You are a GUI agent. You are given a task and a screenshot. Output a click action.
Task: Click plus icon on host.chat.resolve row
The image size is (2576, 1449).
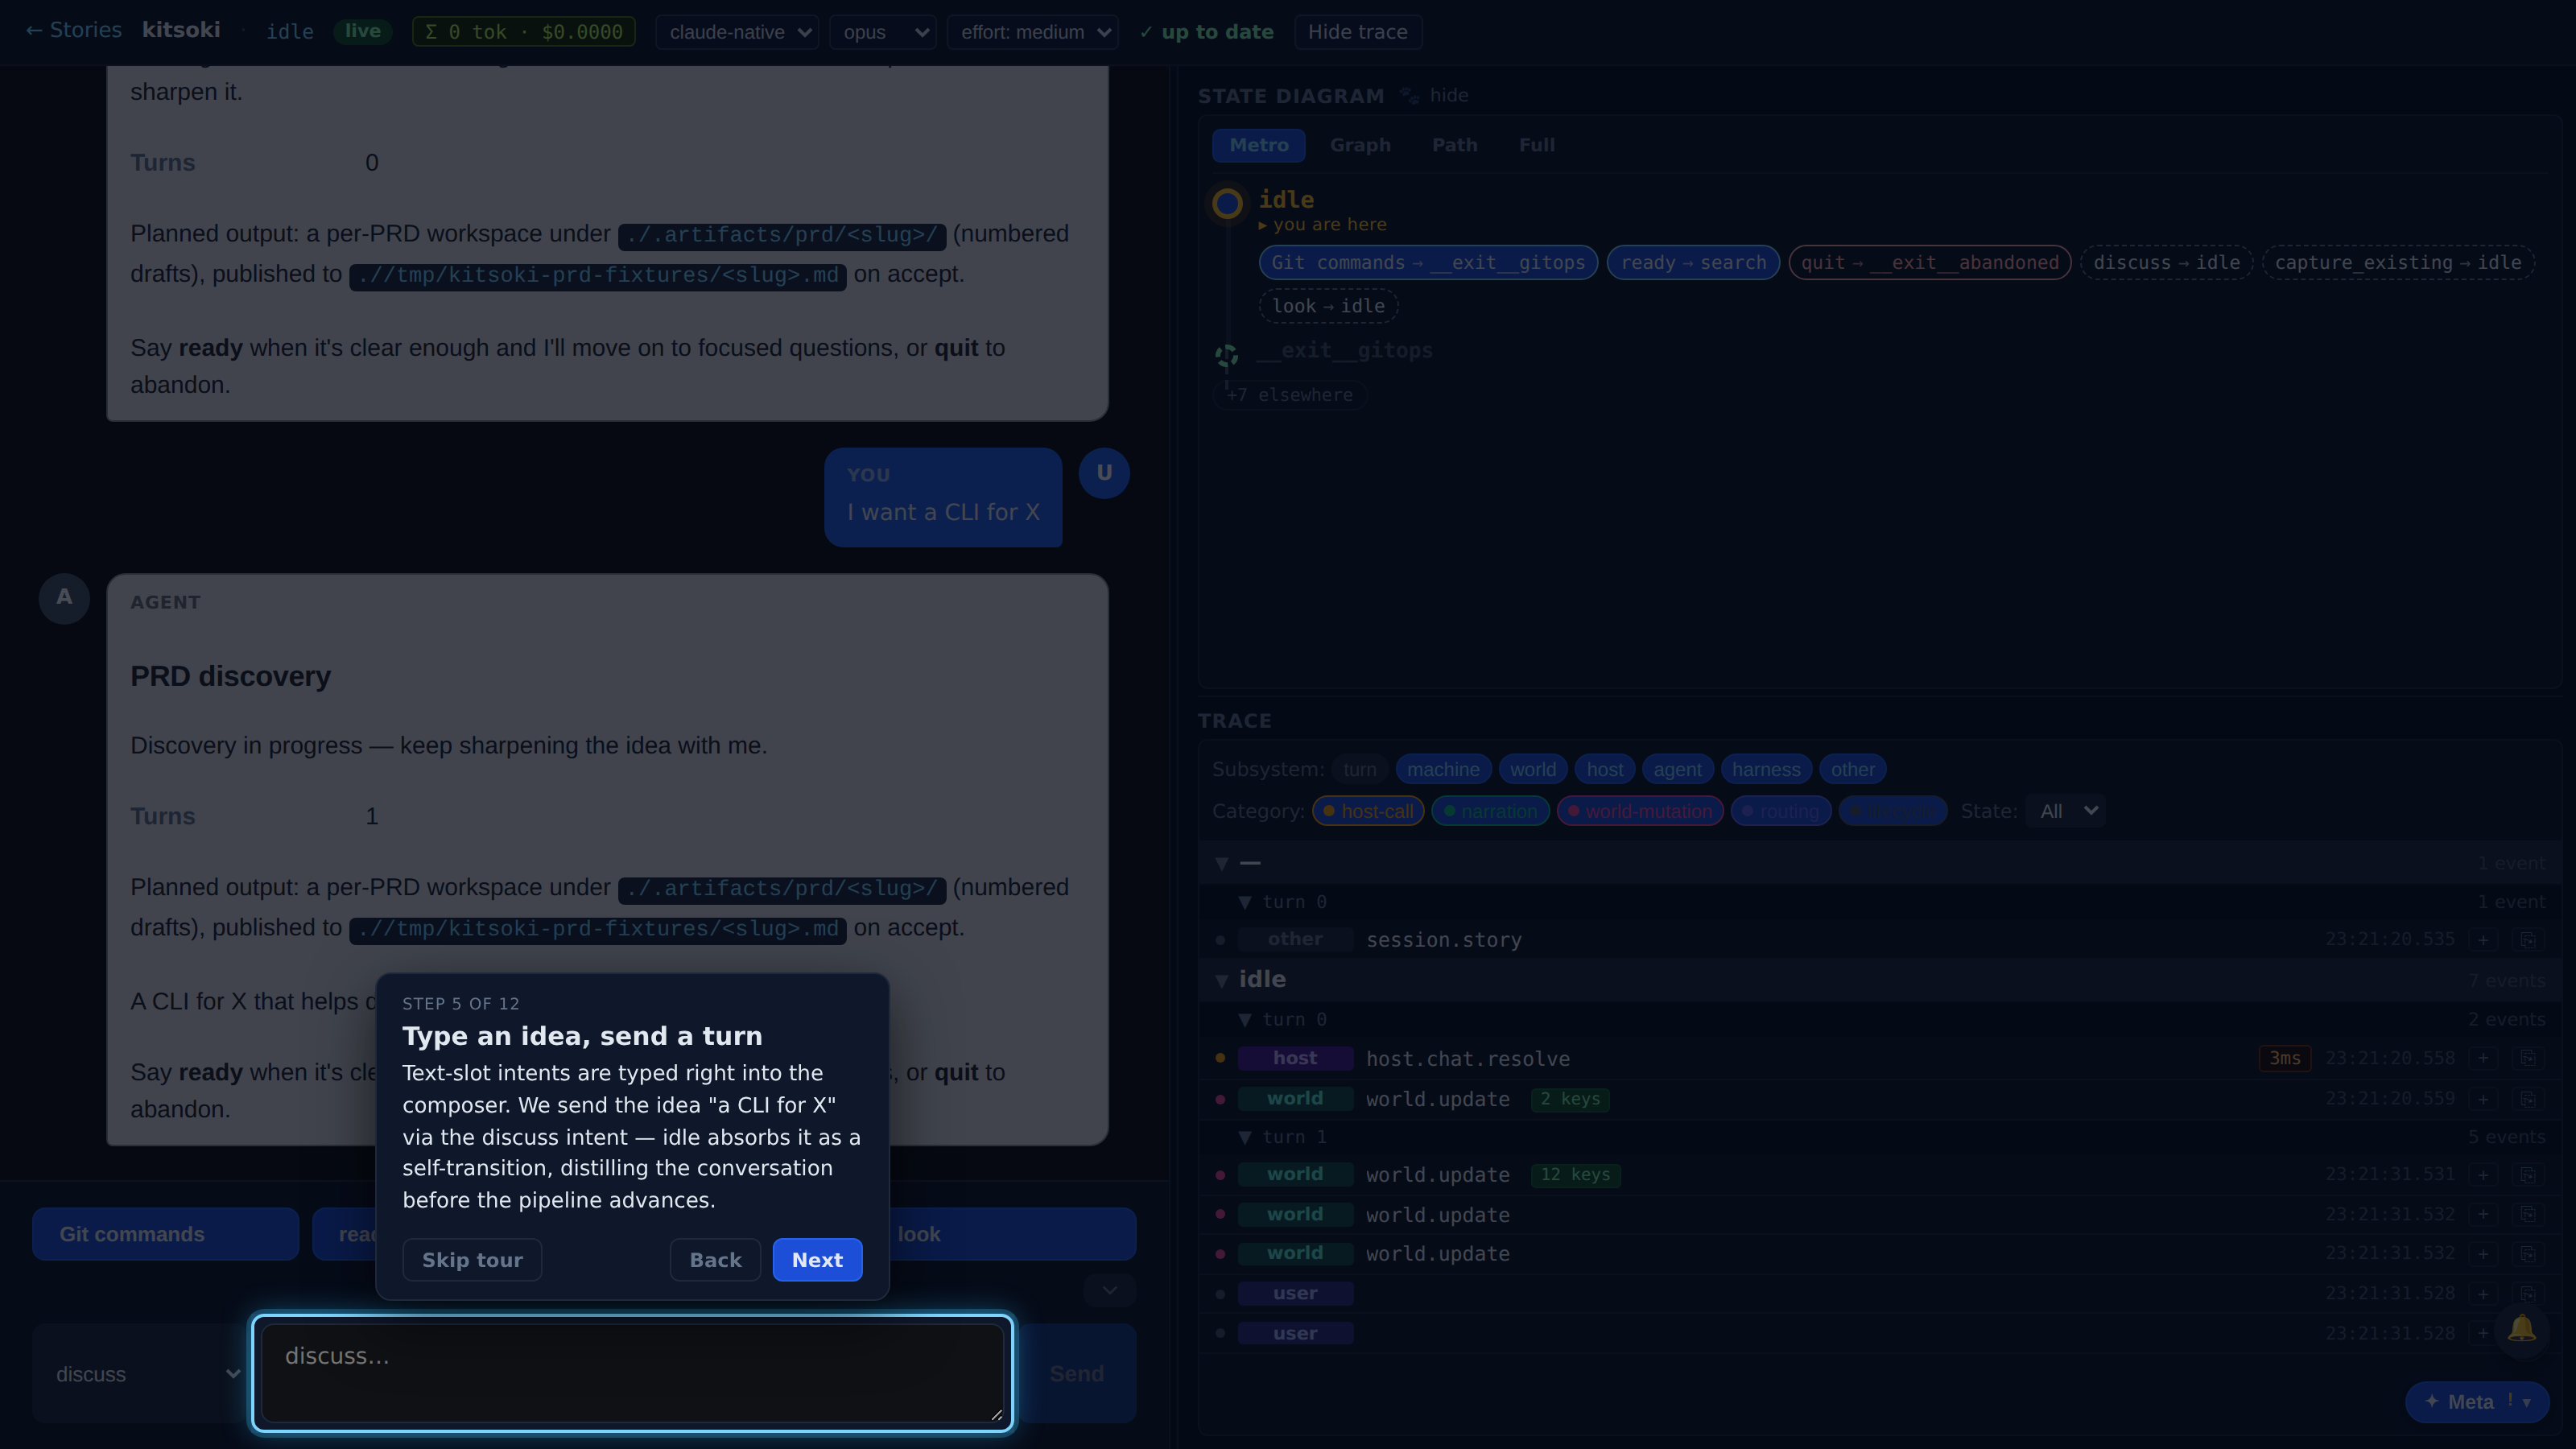(x=2483, y=1058)
